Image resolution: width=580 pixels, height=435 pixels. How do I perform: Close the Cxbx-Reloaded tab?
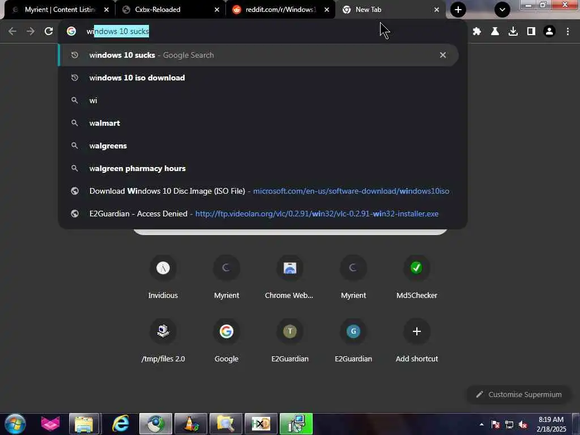pyautogui.click(x=217, y=10)
